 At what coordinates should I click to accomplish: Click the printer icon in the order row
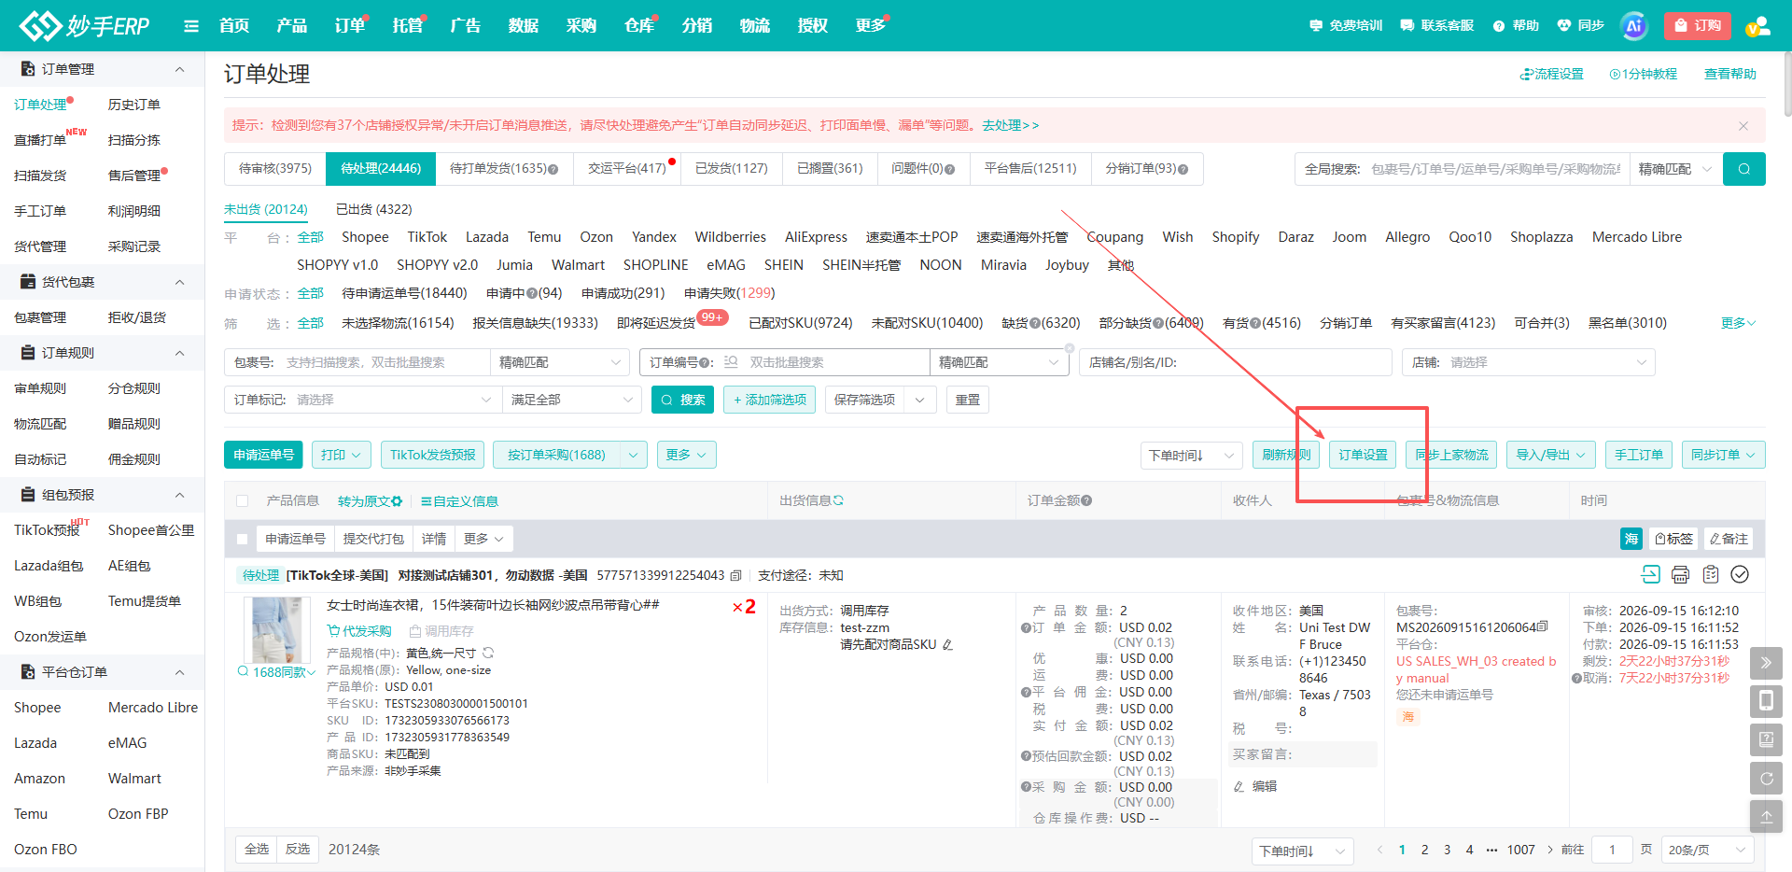click(x=1680, y=574)
